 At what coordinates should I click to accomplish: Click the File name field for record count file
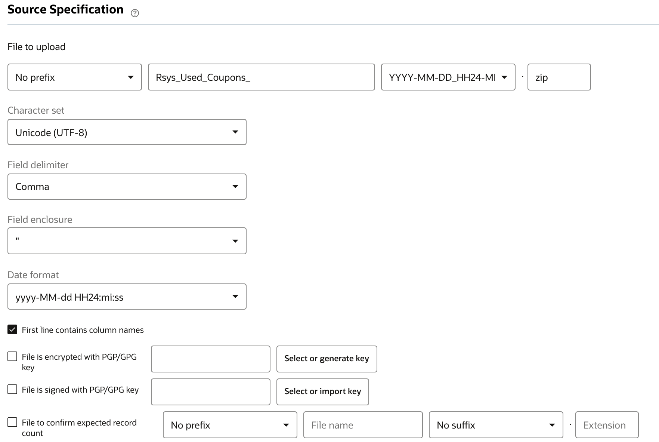click(362, 425)
